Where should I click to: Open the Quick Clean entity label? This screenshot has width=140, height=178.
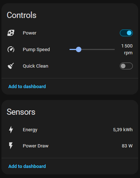[x=36, y=66]
